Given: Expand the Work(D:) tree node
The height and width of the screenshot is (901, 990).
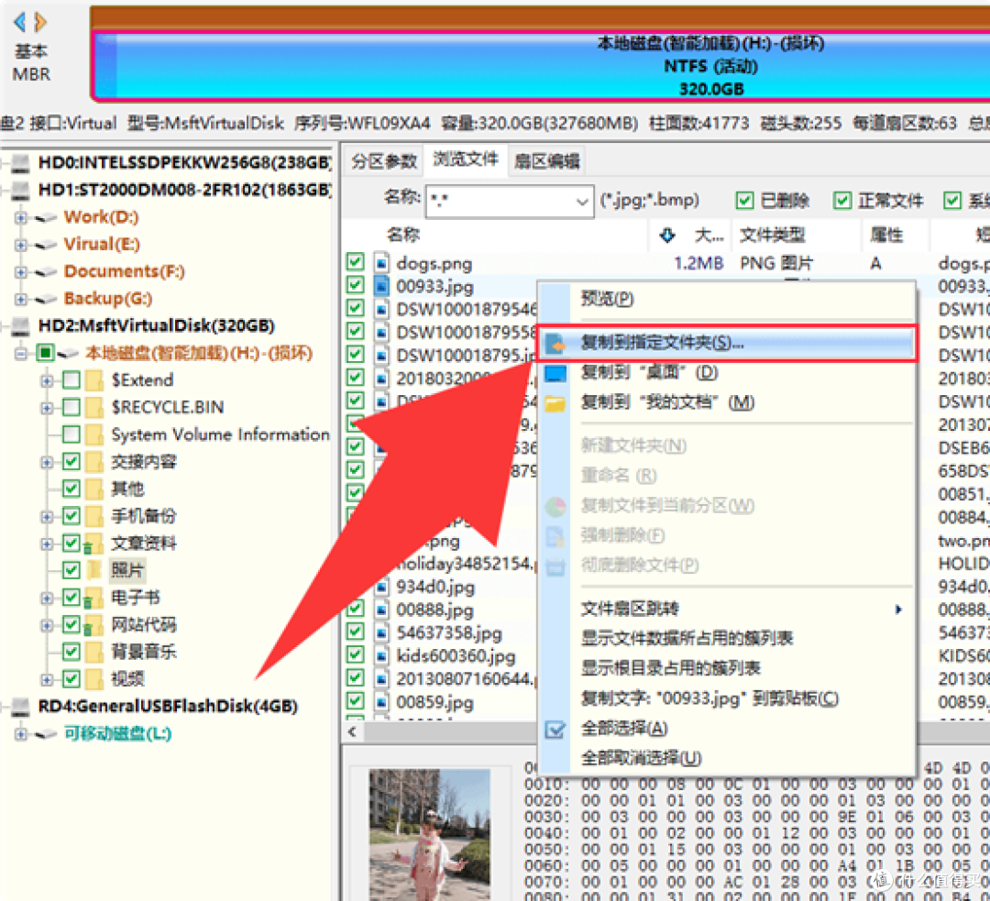Looking at the screenshot, I should click(21, 218).
